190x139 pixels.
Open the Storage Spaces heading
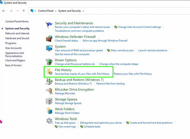pos(66,99)
